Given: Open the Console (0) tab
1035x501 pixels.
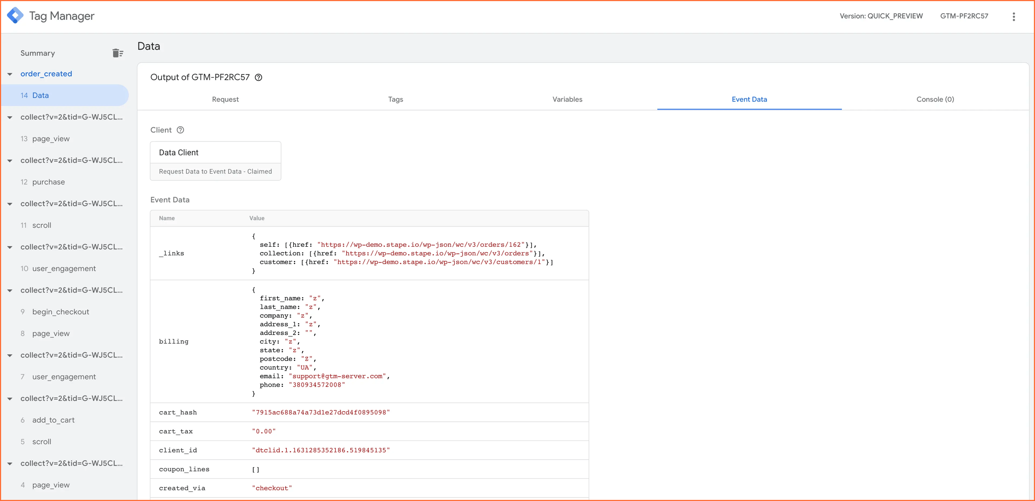Looking at the screenshot, I should tap(935, 99).
